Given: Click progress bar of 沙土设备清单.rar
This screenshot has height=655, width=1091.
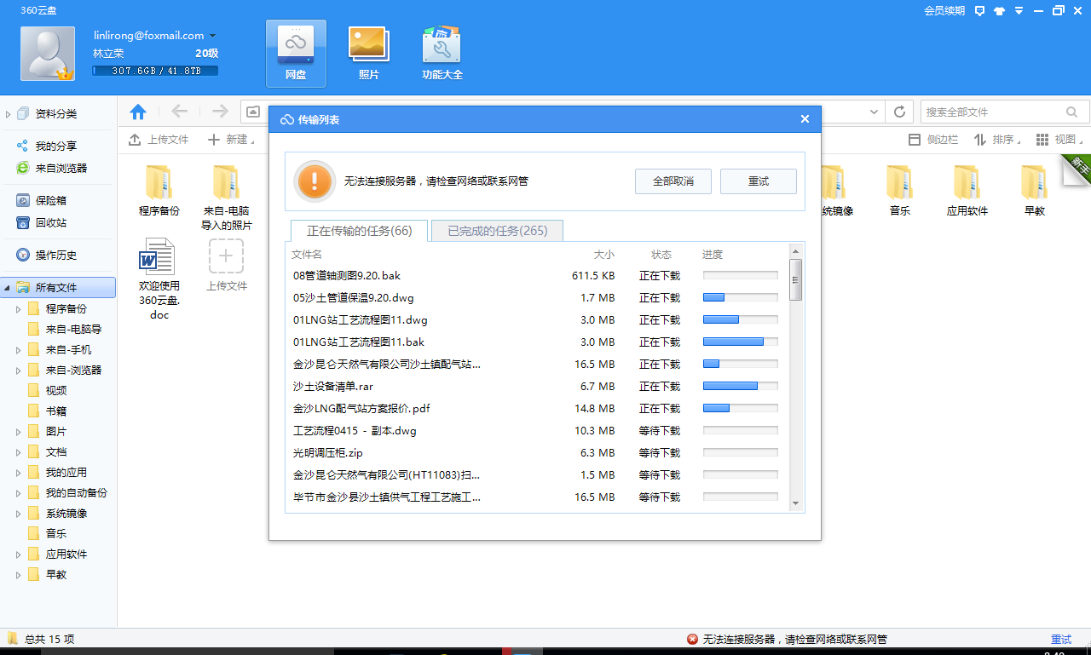Looking at the screenshot, I should point(740,386).
